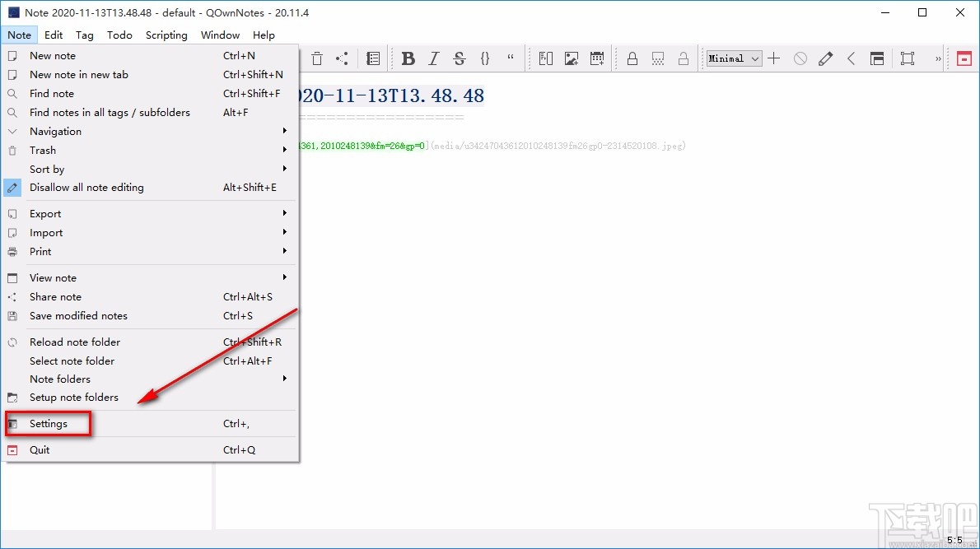Apply strikethrough formatting from the toolbar
980x549 pixels.
(x=460, y=58)
